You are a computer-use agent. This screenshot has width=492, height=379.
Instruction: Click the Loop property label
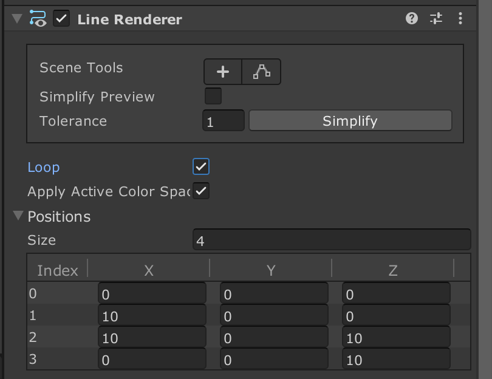pos(44,167)
